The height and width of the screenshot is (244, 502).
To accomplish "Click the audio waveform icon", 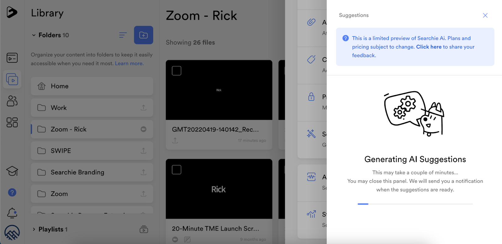I will (x=311, y=177).
